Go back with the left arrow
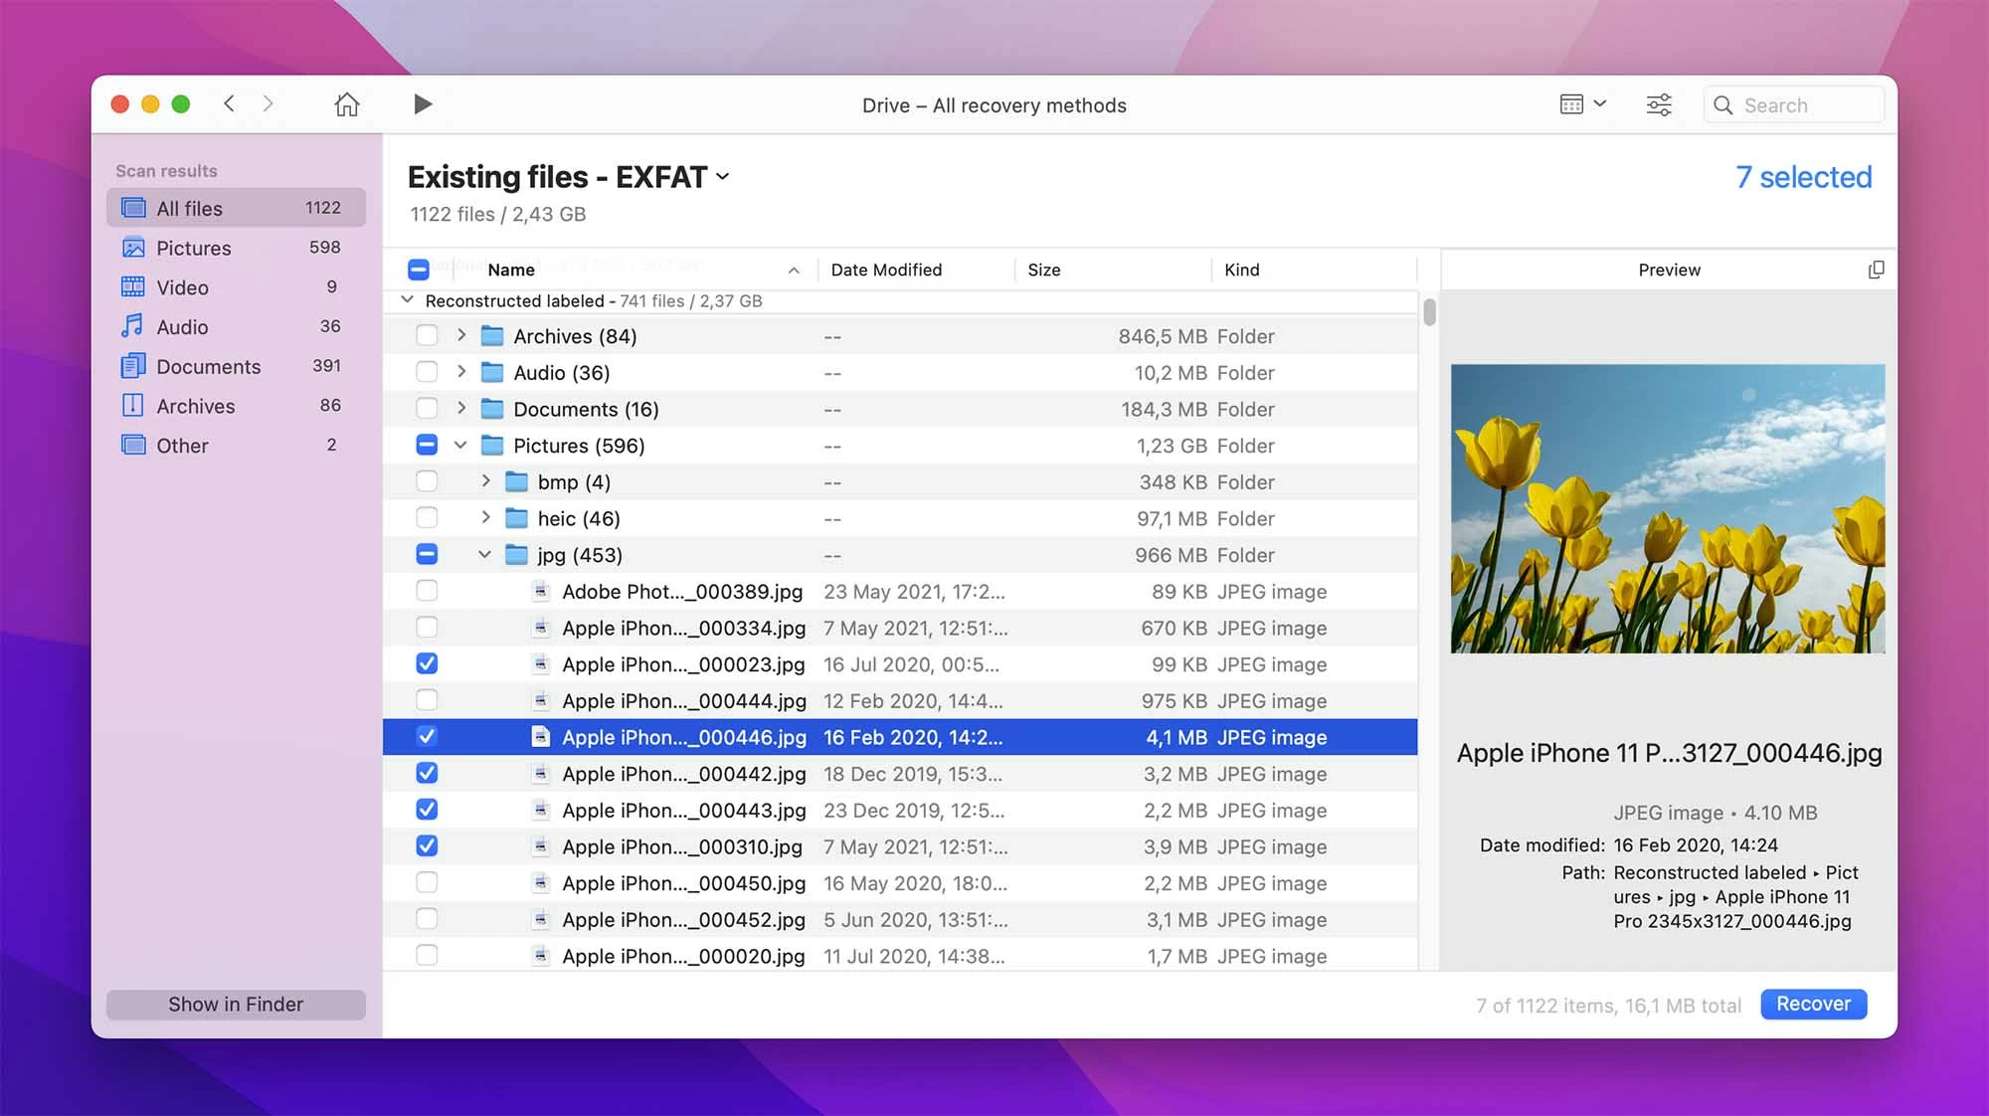The height and width of the screenshot is (1116, 1989). tap(230, 103)
